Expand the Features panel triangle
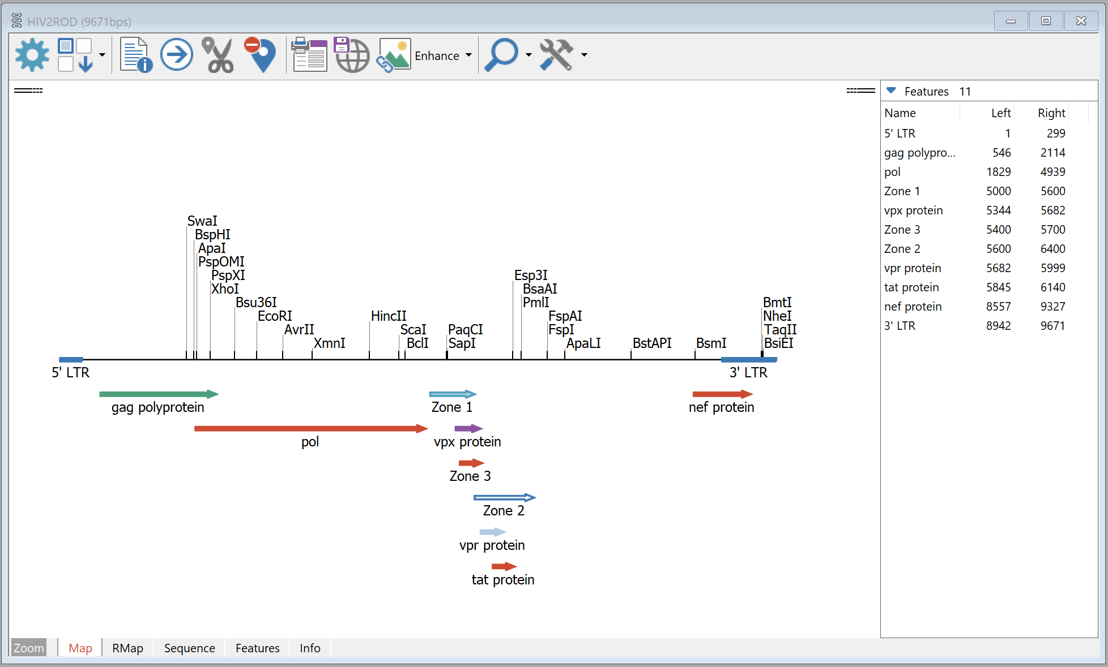Viewport: 1108px width, 667px height. click(889, 91)
